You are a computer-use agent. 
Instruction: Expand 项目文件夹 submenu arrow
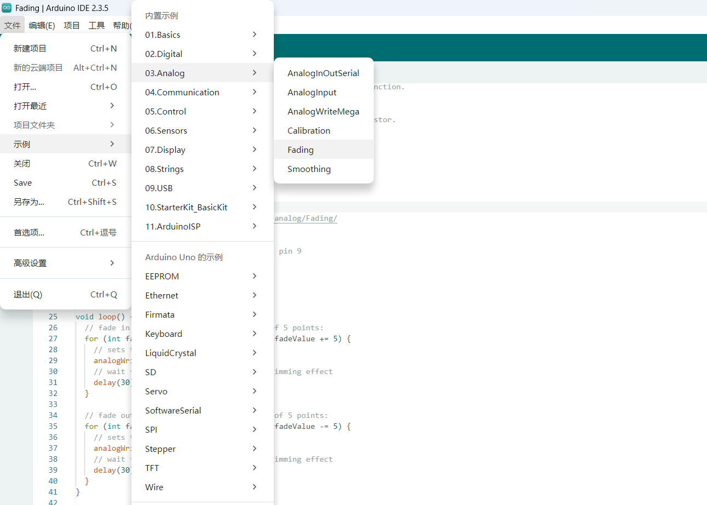click(112, 125)
